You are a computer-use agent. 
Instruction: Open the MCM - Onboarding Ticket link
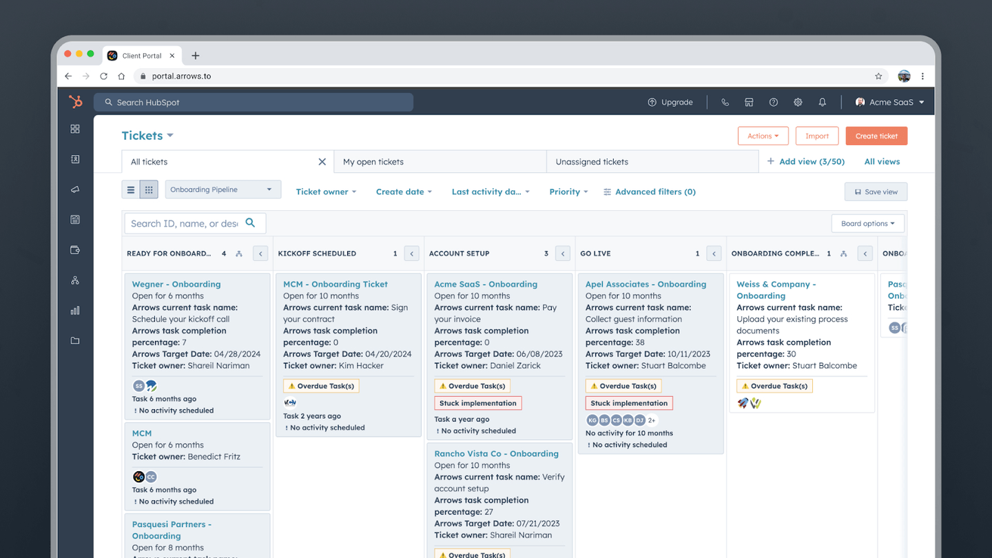(335, 284)
